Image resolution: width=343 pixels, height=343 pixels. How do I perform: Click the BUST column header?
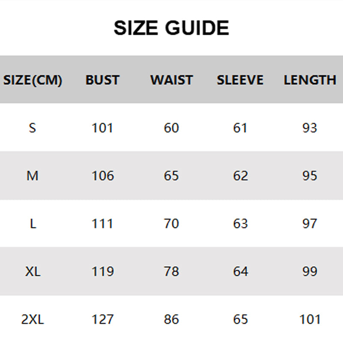pos(102,80)
